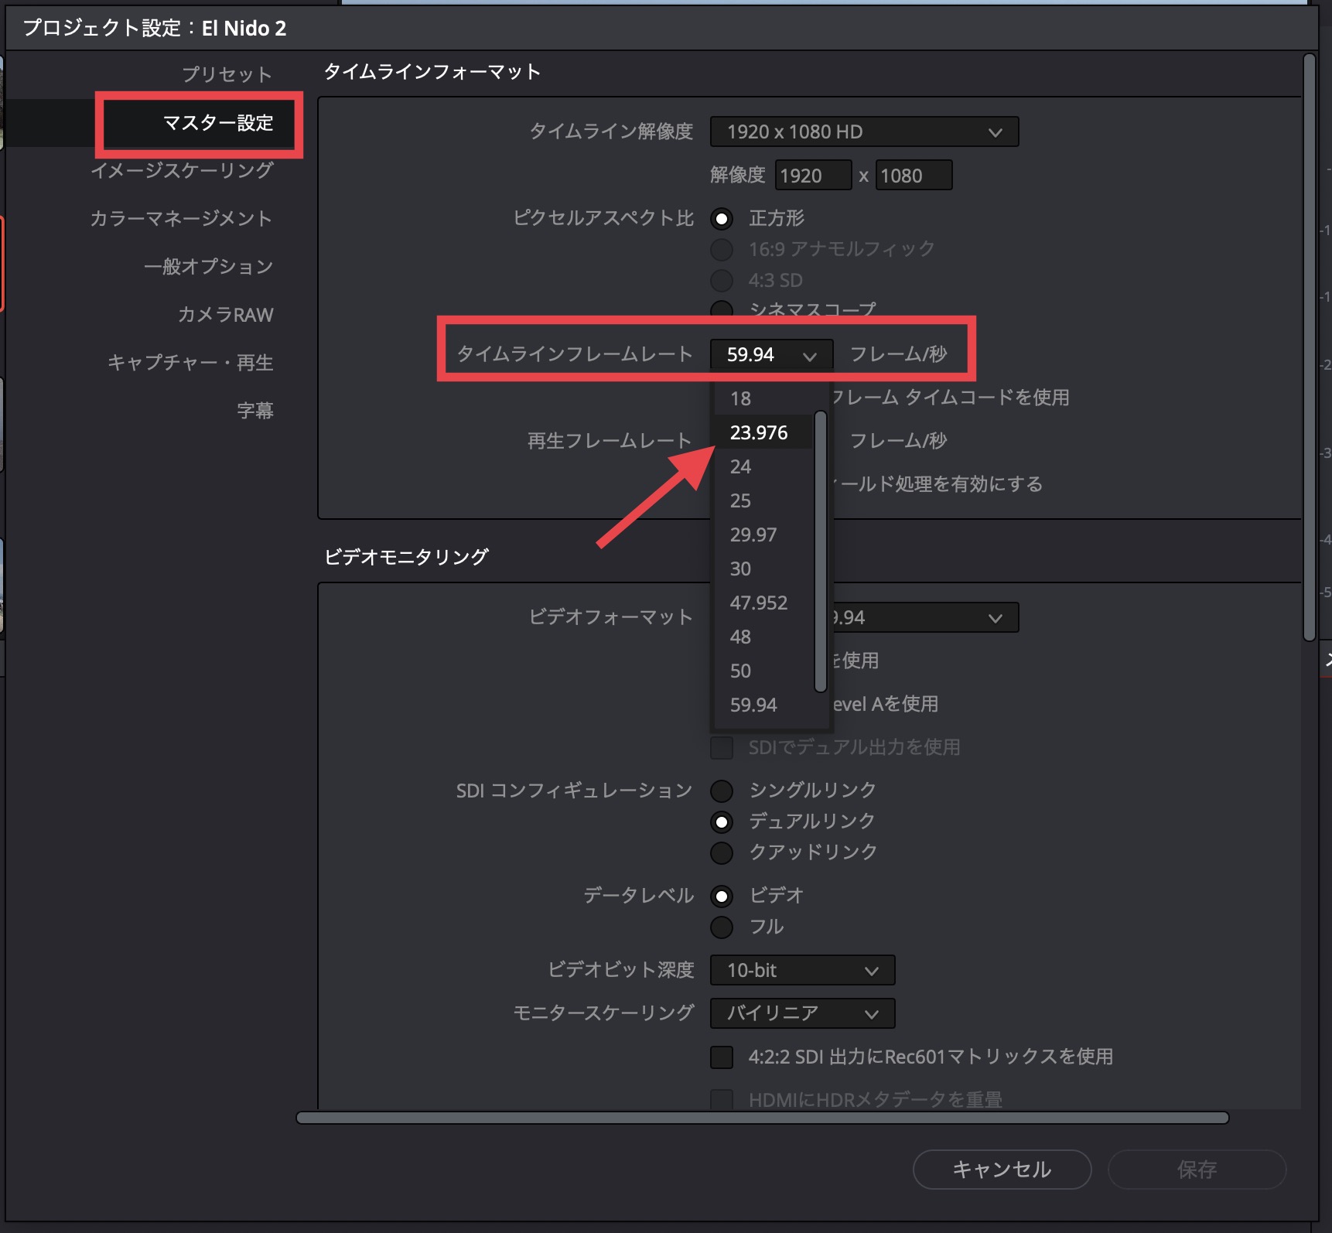Click the horizontal scrollbar below the settings
Image resolution: width=1332 pixels, height=1233 pixels.
[763, 1117]
